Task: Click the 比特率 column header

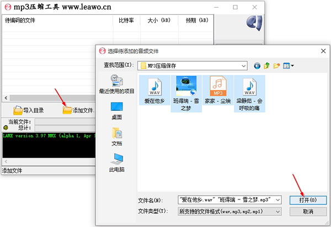Action: (126, 20)
